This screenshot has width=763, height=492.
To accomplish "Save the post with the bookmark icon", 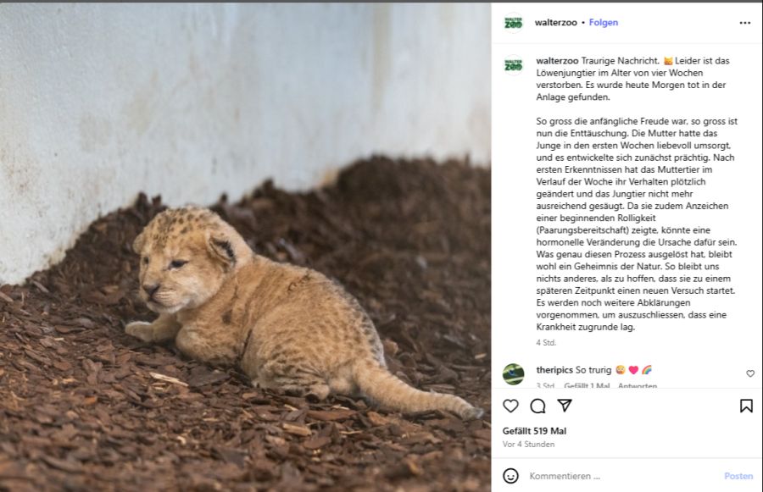I will [746, 406].
